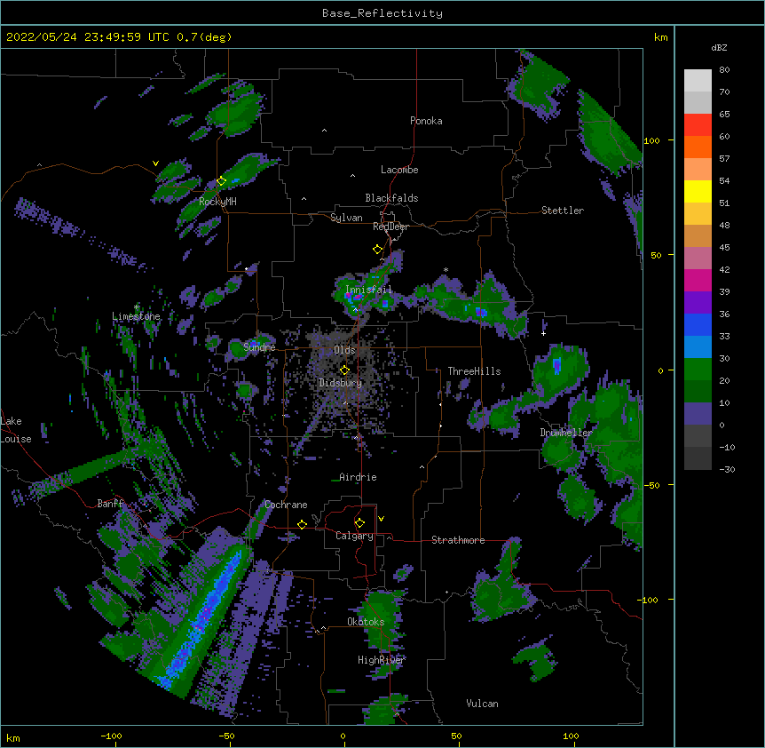Click the RedDeer city label
Viewport: 765px width, 748px height.
pyautogui.click(x=390, y=227)
